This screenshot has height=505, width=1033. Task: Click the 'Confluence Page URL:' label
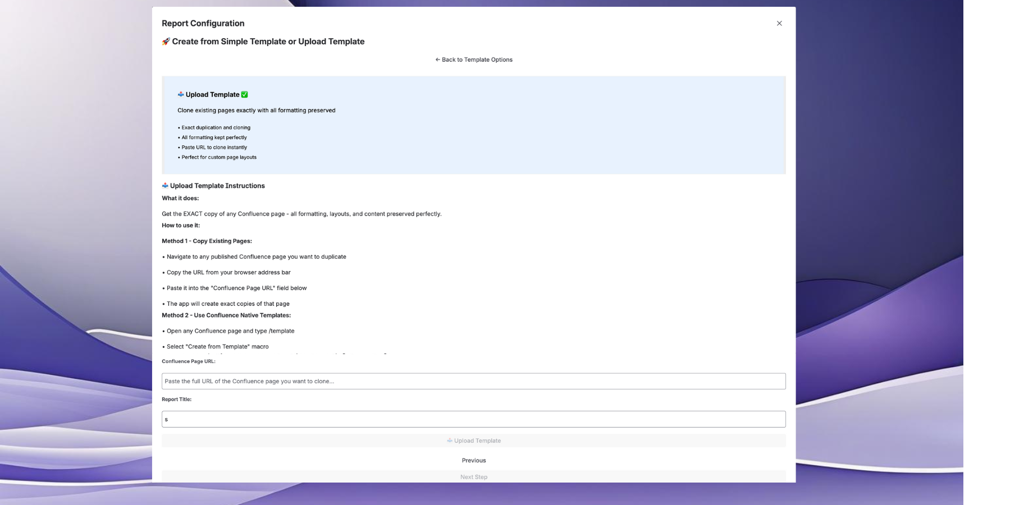pos(188,361)
